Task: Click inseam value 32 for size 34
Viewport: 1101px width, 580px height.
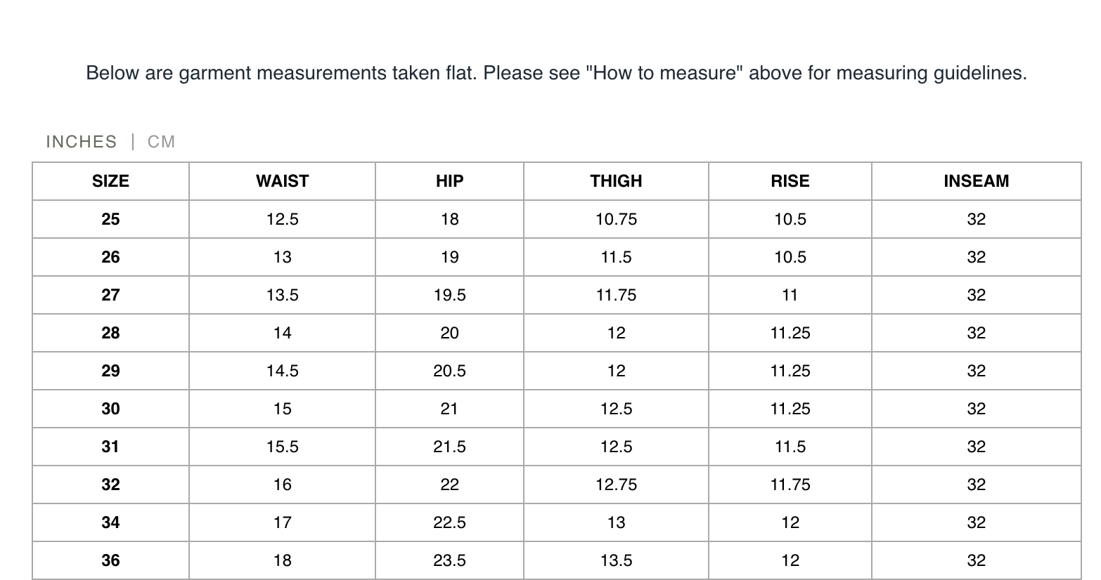Action: click(976, 522)
